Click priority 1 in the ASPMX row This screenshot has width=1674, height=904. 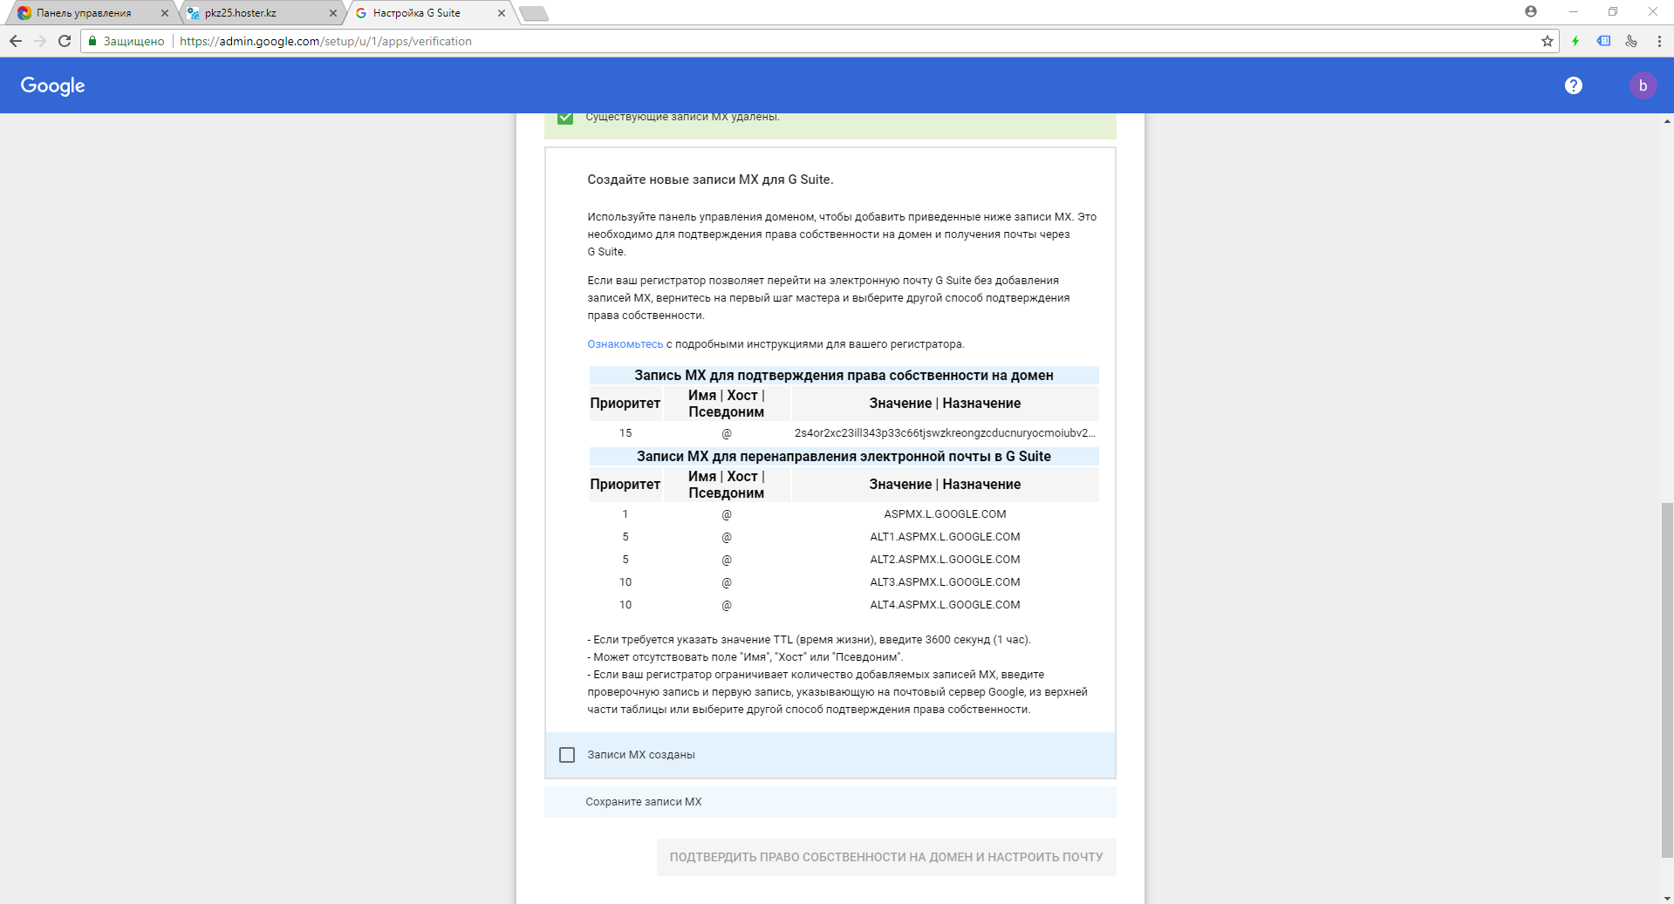click(625, 514)
